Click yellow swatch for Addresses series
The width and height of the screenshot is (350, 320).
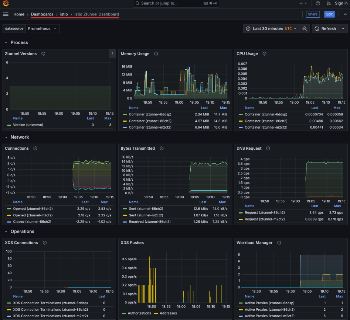click(156, 313)
